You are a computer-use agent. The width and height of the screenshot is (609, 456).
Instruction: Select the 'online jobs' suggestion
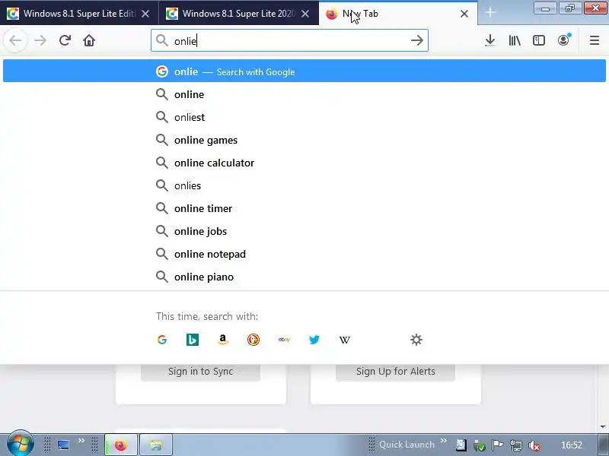pos(304,231)
